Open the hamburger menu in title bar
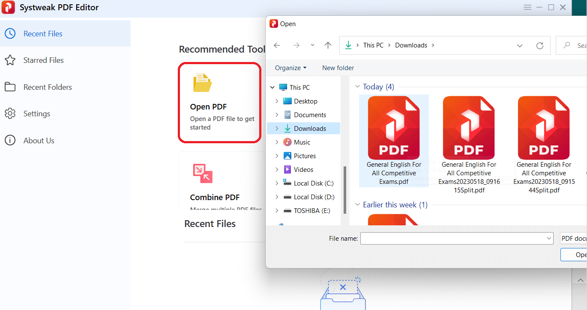 pyautogui.click(x=527, y=7)
